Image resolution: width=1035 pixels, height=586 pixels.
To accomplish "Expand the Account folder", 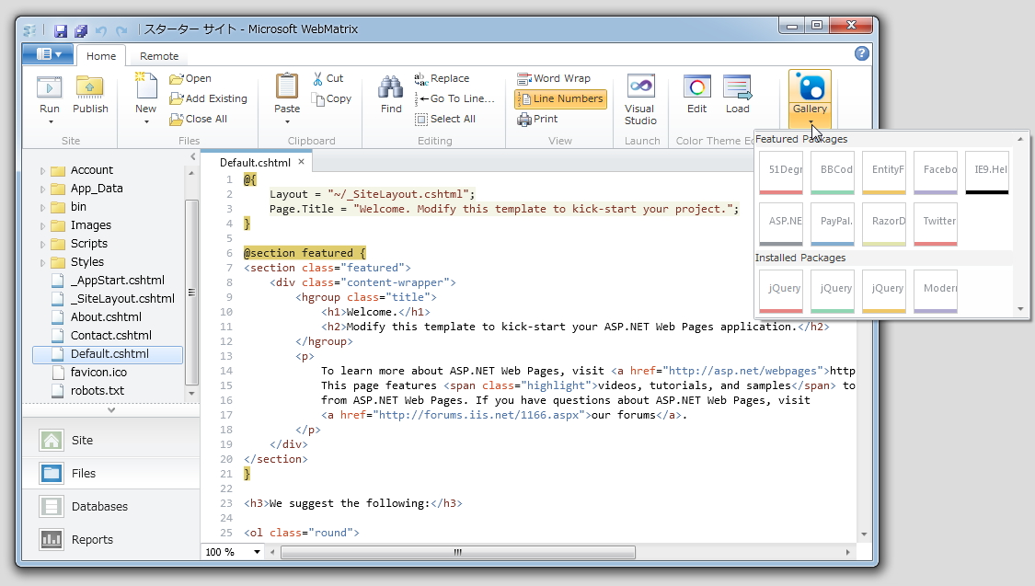I will point(42,171).
